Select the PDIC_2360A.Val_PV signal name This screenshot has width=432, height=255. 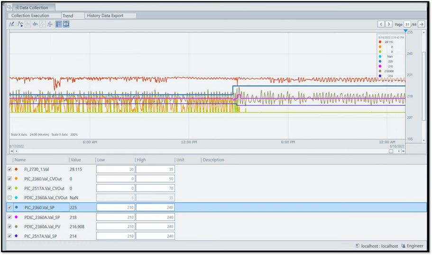(x=42, y=227)
